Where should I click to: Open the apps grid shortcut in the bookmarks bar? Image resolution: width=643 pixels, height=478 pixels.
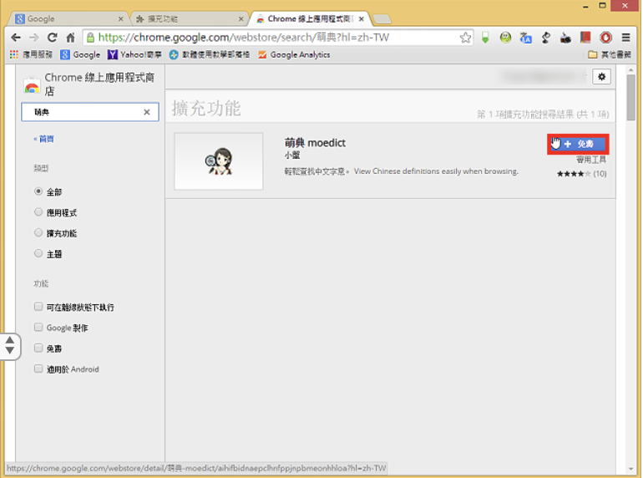[x=31, y=54]
